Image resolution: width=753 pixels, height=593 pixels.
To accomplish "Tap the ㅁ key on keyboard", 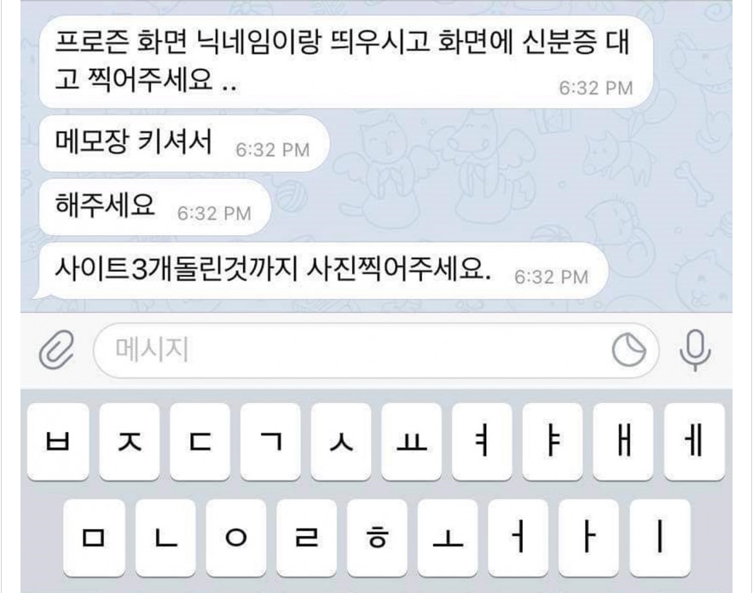I will click(x=94, y=538).
